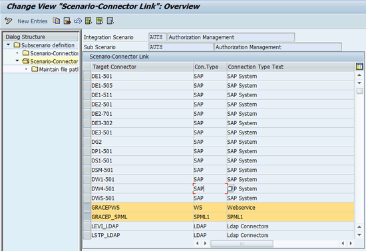Click LSTP_LDAP connector cell
Screen dimensions: 366x251
point(142,235)
